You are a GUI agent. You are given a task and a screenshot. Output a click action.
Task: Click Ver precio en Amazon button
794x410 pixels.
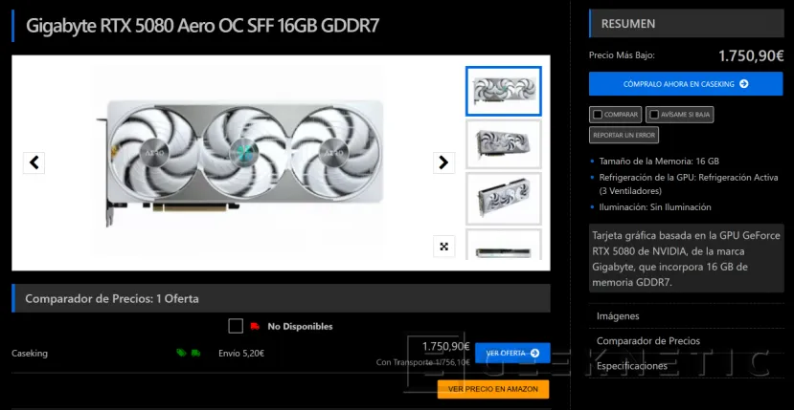click(493, 389)
